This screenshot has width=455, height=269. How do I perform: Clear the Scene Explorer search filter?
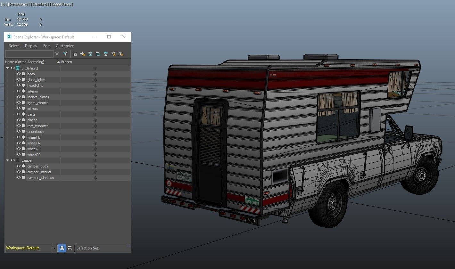tap(57, 54)
